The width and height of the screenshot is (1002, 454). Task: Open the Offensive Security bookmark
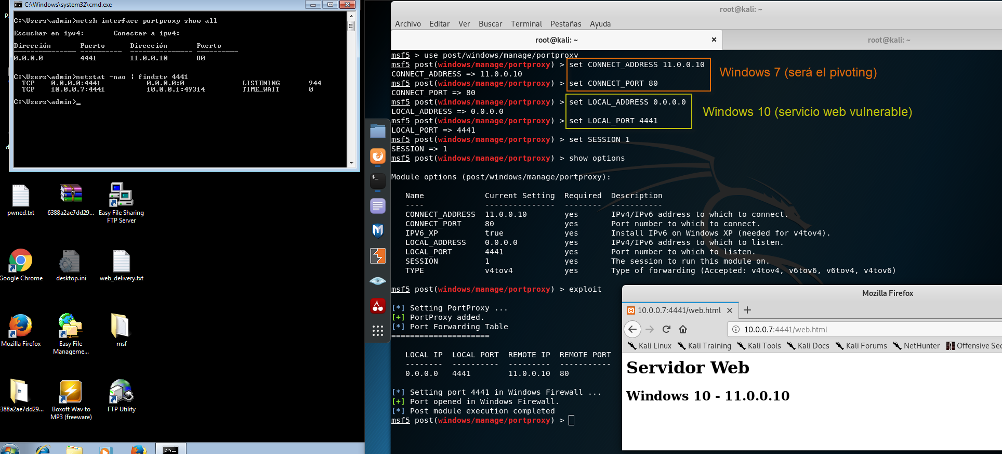coord(974,346)
